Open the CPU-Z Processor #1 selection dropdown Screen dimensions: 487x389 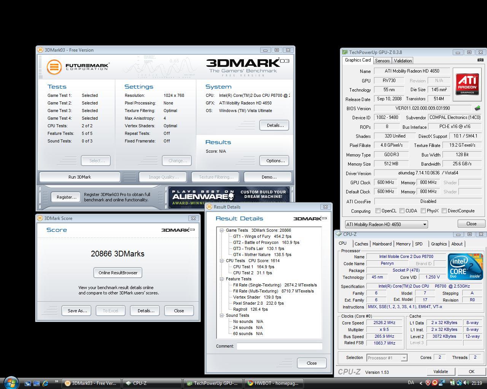click(x=387, y=357)
